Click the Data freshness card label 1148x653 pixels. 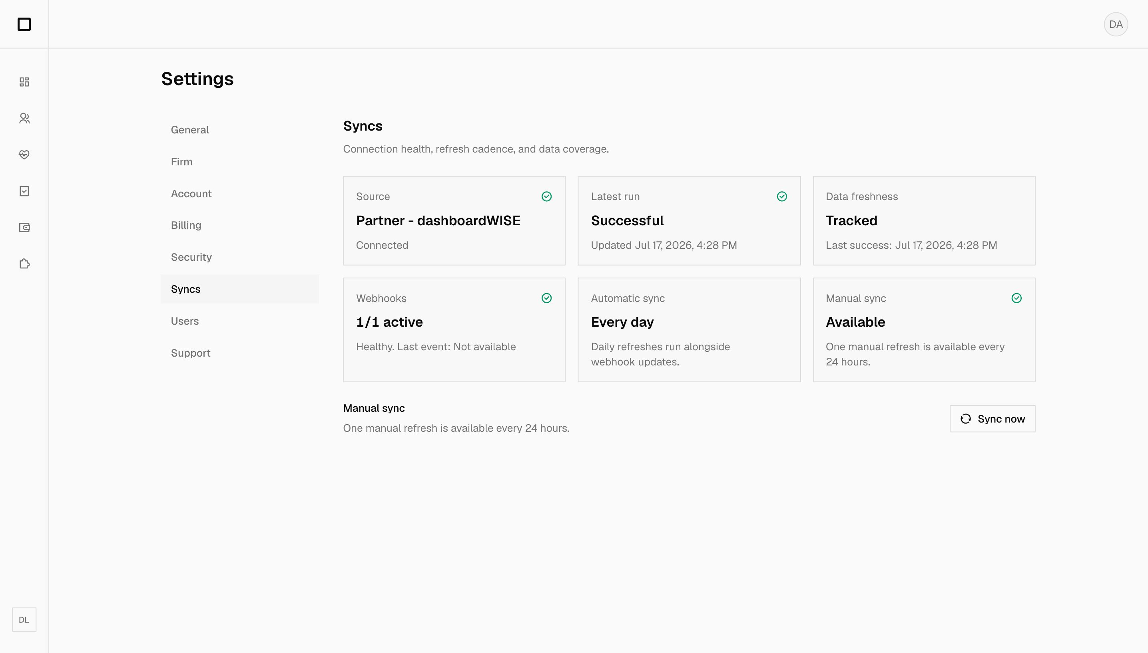click(862, 196)
